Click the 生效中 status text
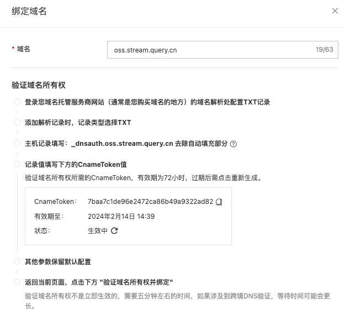 pyautogui.click(x=98, y=231)
